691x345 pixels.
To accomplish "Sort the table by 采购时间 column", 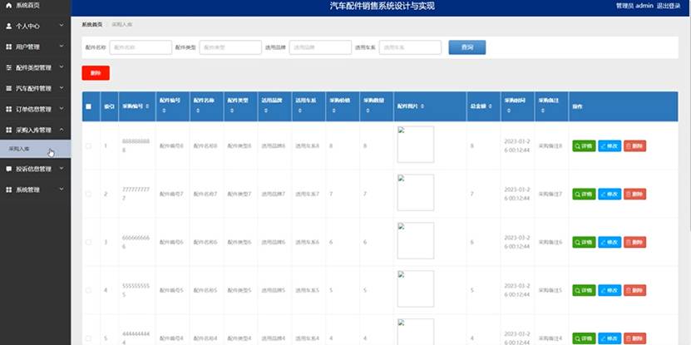I will (509, 111).
